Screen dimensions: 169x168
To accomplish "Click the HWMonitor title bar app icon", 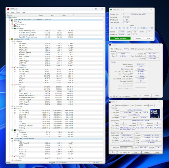I will click(x=8, y=9).
